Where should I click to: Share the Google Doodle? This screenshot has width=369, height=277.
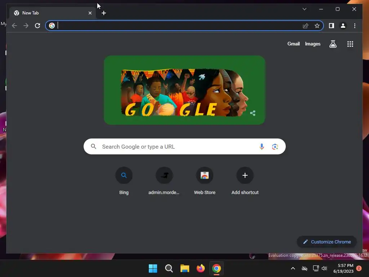pyautogui.click(x=253, y=113)
